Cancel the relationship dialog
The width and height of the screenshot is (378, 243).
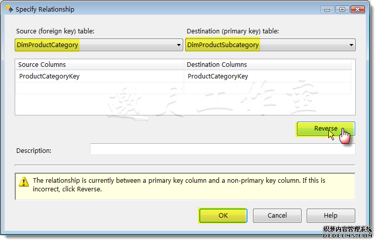[277, 216]
